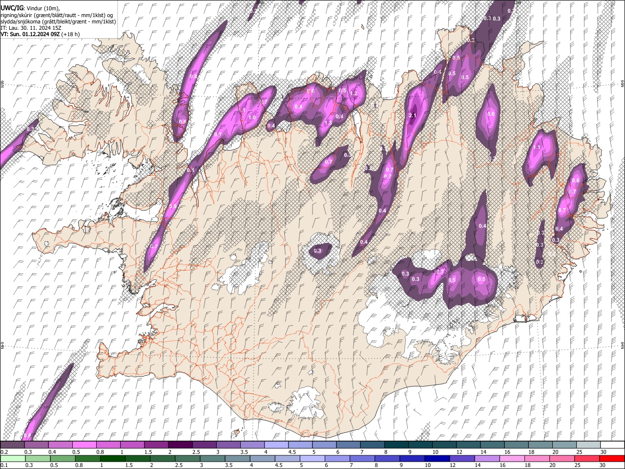Click the bright red swatch ending the bottom legend row
Image resolution: width=625 pixels, height=469 pixels.
click(612, 458)
